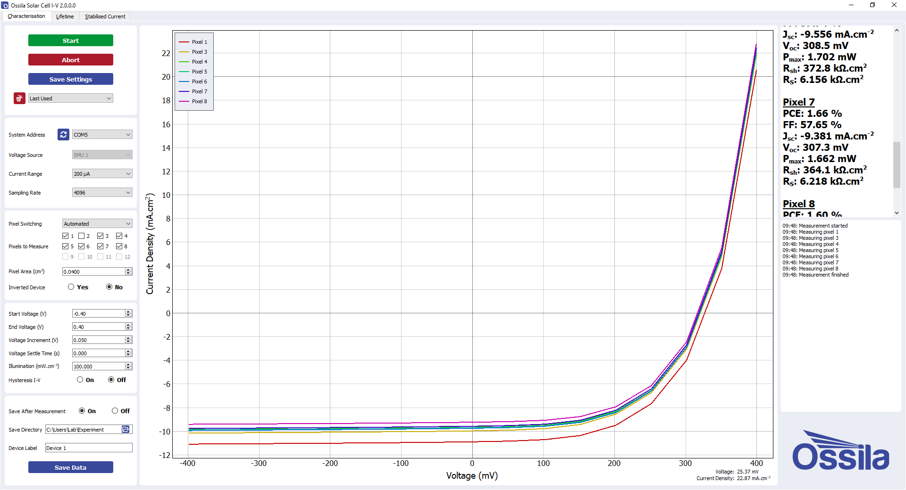Click the Device Label input field
906x490 pixels.
[89, 448]
